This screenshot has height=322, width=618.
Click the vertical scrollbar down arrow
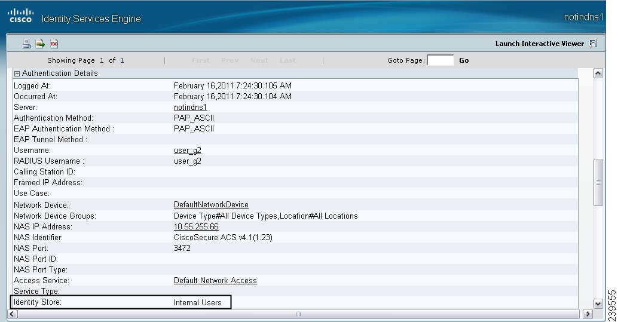pos(598,304)
